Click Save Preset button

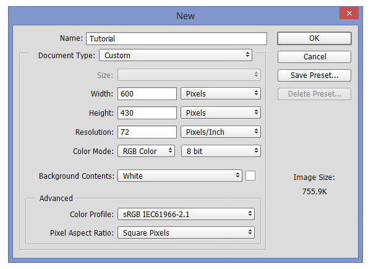pos(314,75)
